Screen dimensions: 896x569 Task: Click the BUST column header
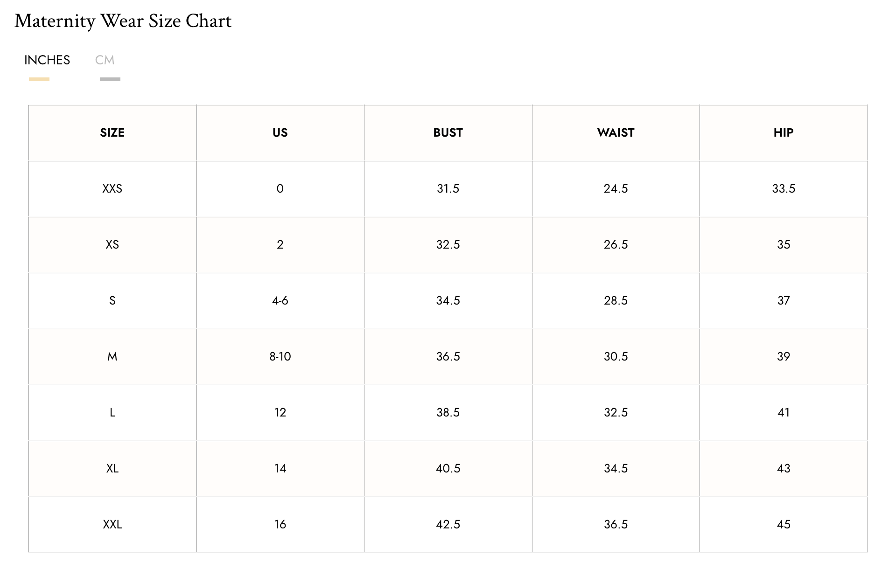click(x=448, y=133)
